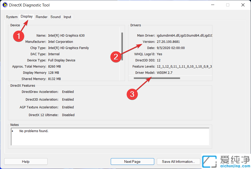Switch to the System tab

pos(12,17)
